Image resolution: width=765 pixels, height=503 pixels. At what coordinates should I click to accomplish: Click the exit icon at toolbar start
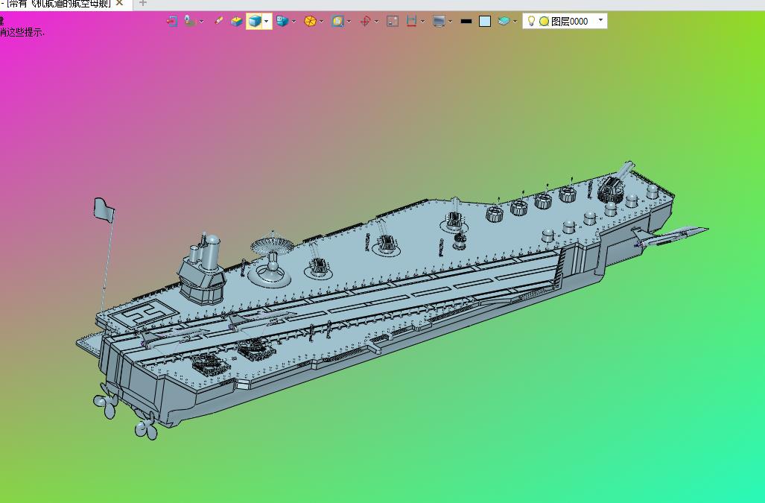pos(172,22)
